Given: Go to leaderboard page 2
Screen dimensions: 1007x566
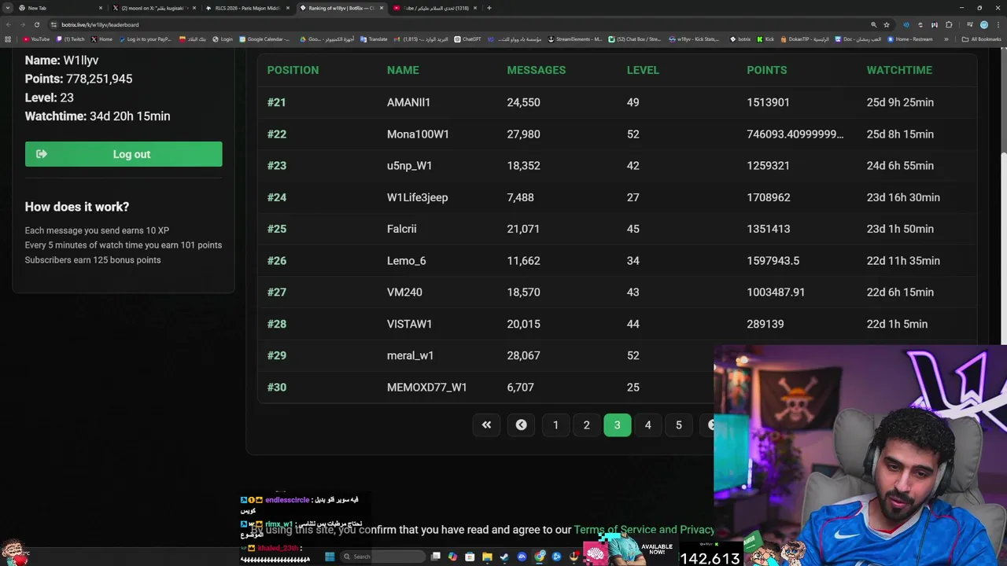Looking at the screenshot, I should tap(586, 424).
